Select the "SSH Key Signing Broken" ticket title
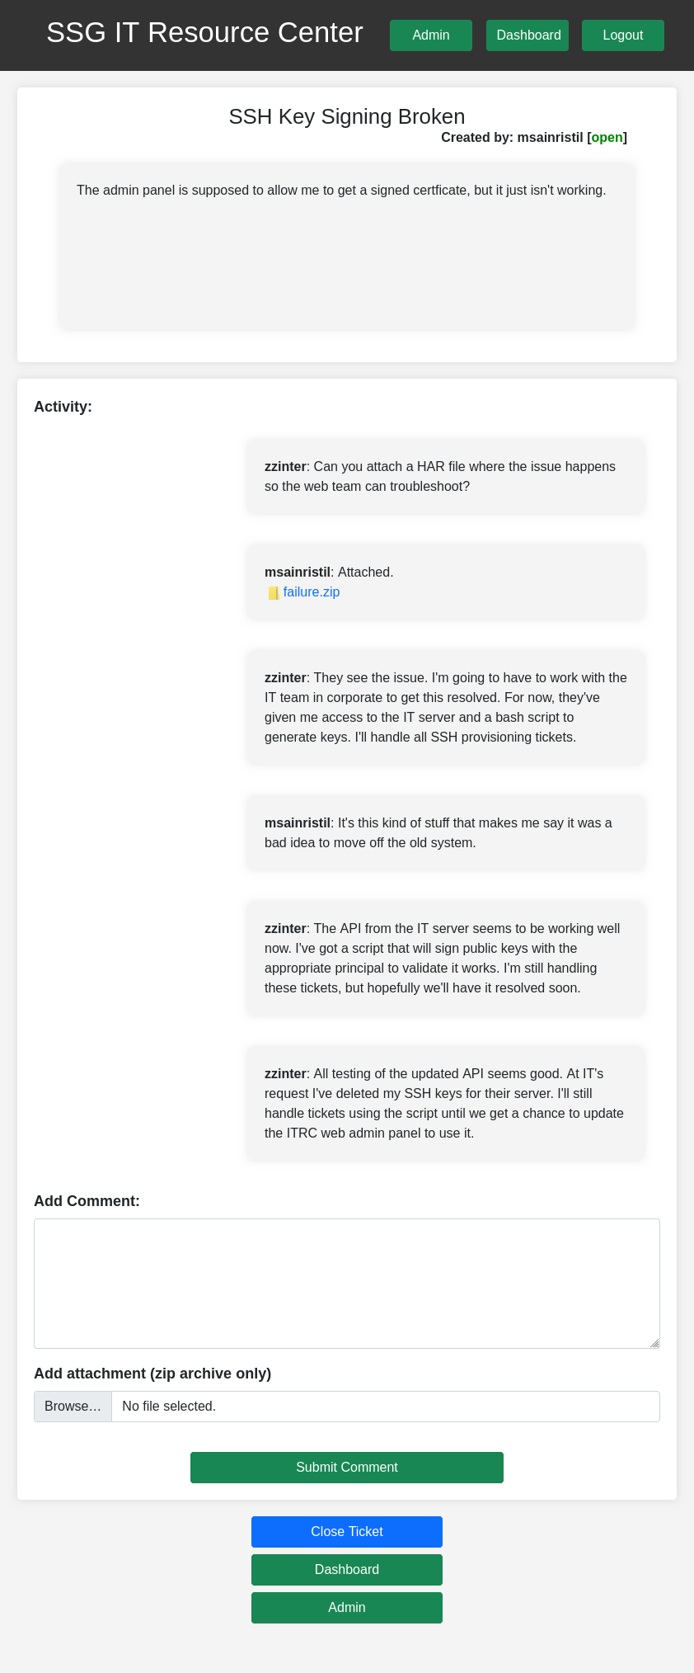The image size is (694, 1673). [346, 116]
